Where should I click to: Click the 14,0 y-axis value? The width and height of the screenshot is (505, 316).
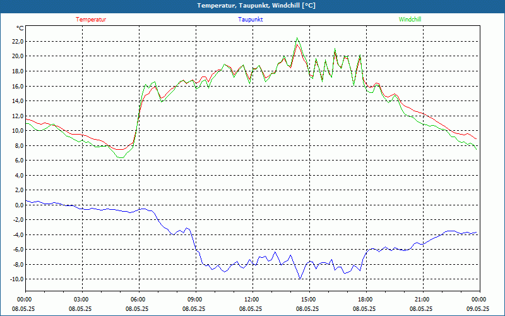pos(18,101)
